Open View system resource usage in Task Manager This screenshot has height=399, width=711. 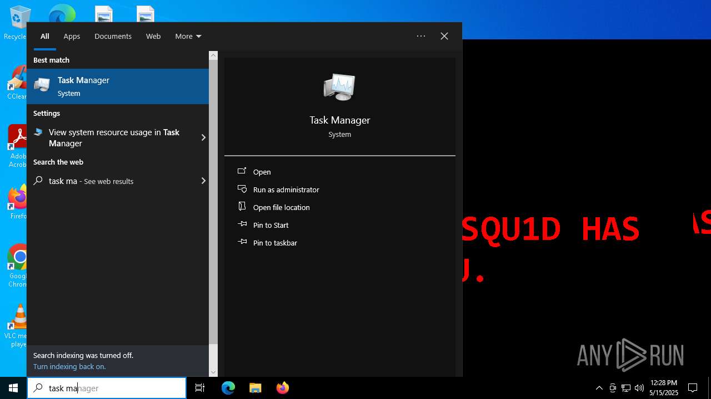[118, 137]
